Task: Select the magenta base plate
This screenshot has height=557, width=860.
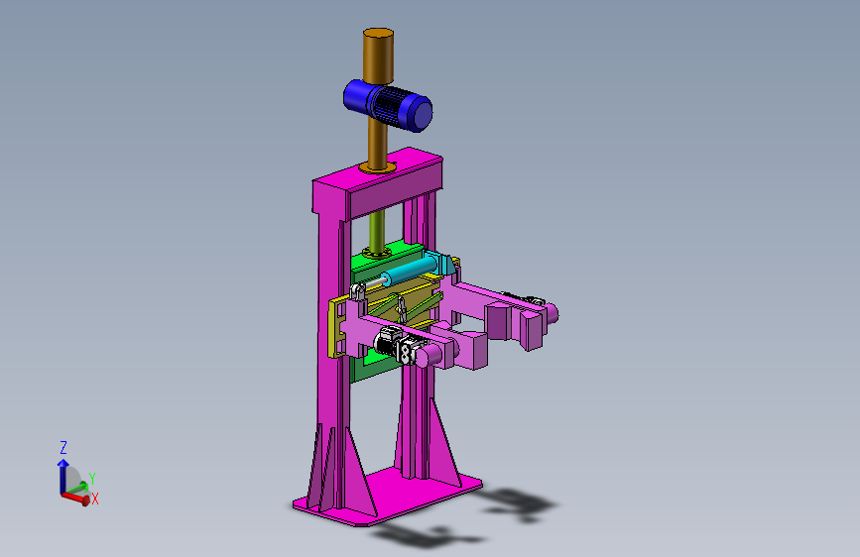Action: pyautogui.click(x=388, y=498)
